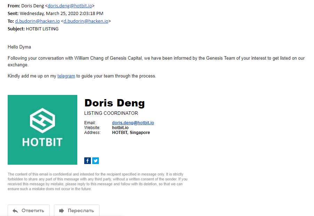Click the hotbit.io website text in signature

(x=120, y=128)
